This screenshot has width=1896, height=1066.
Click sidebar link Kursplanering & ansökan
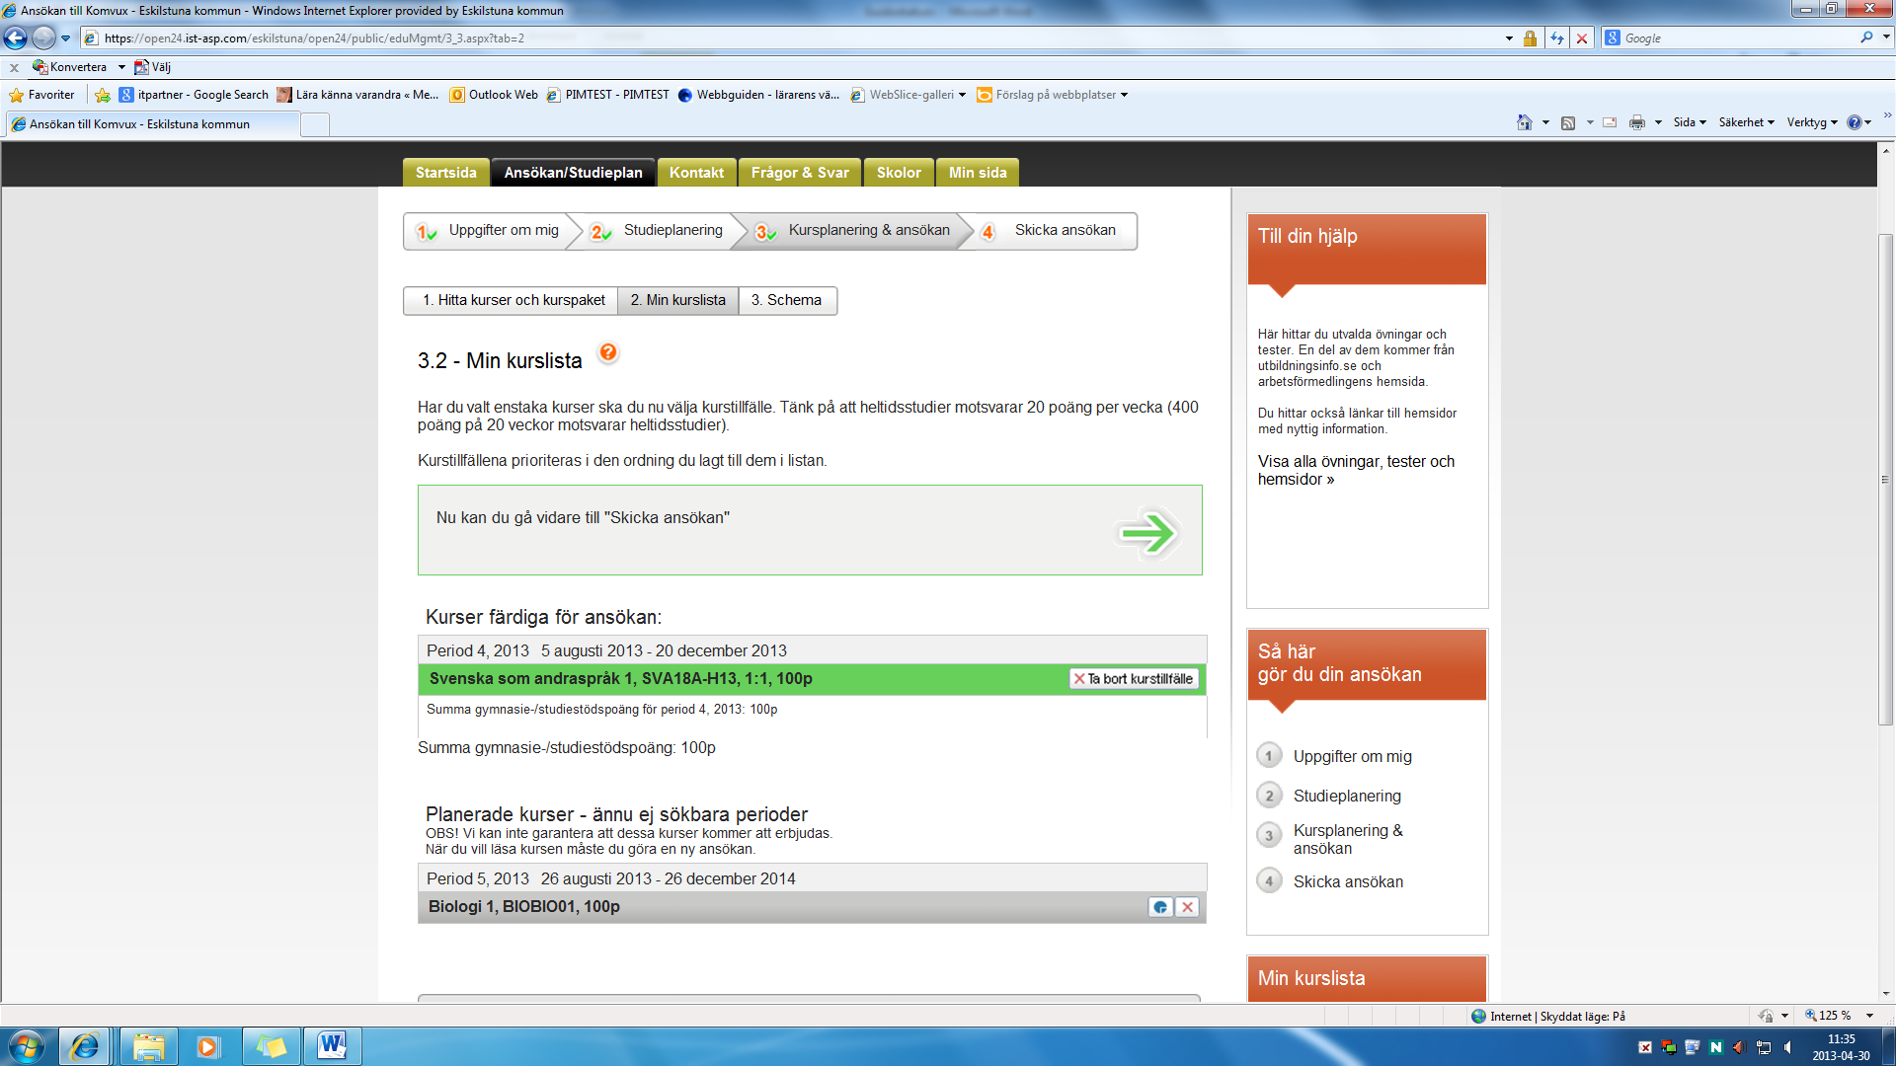pyautogui.click(x=1347, y=840)
